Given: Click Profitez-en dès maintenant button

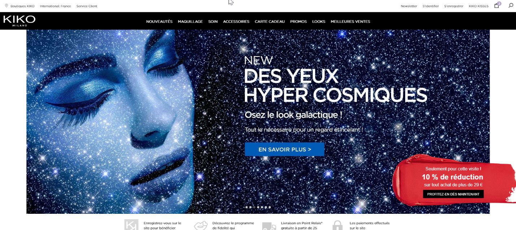Looking at the screenshot, I should [x=453, y=194].
